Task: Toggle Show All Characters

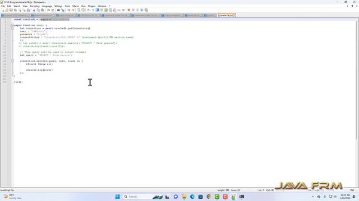Action: (x=93, y=10)
